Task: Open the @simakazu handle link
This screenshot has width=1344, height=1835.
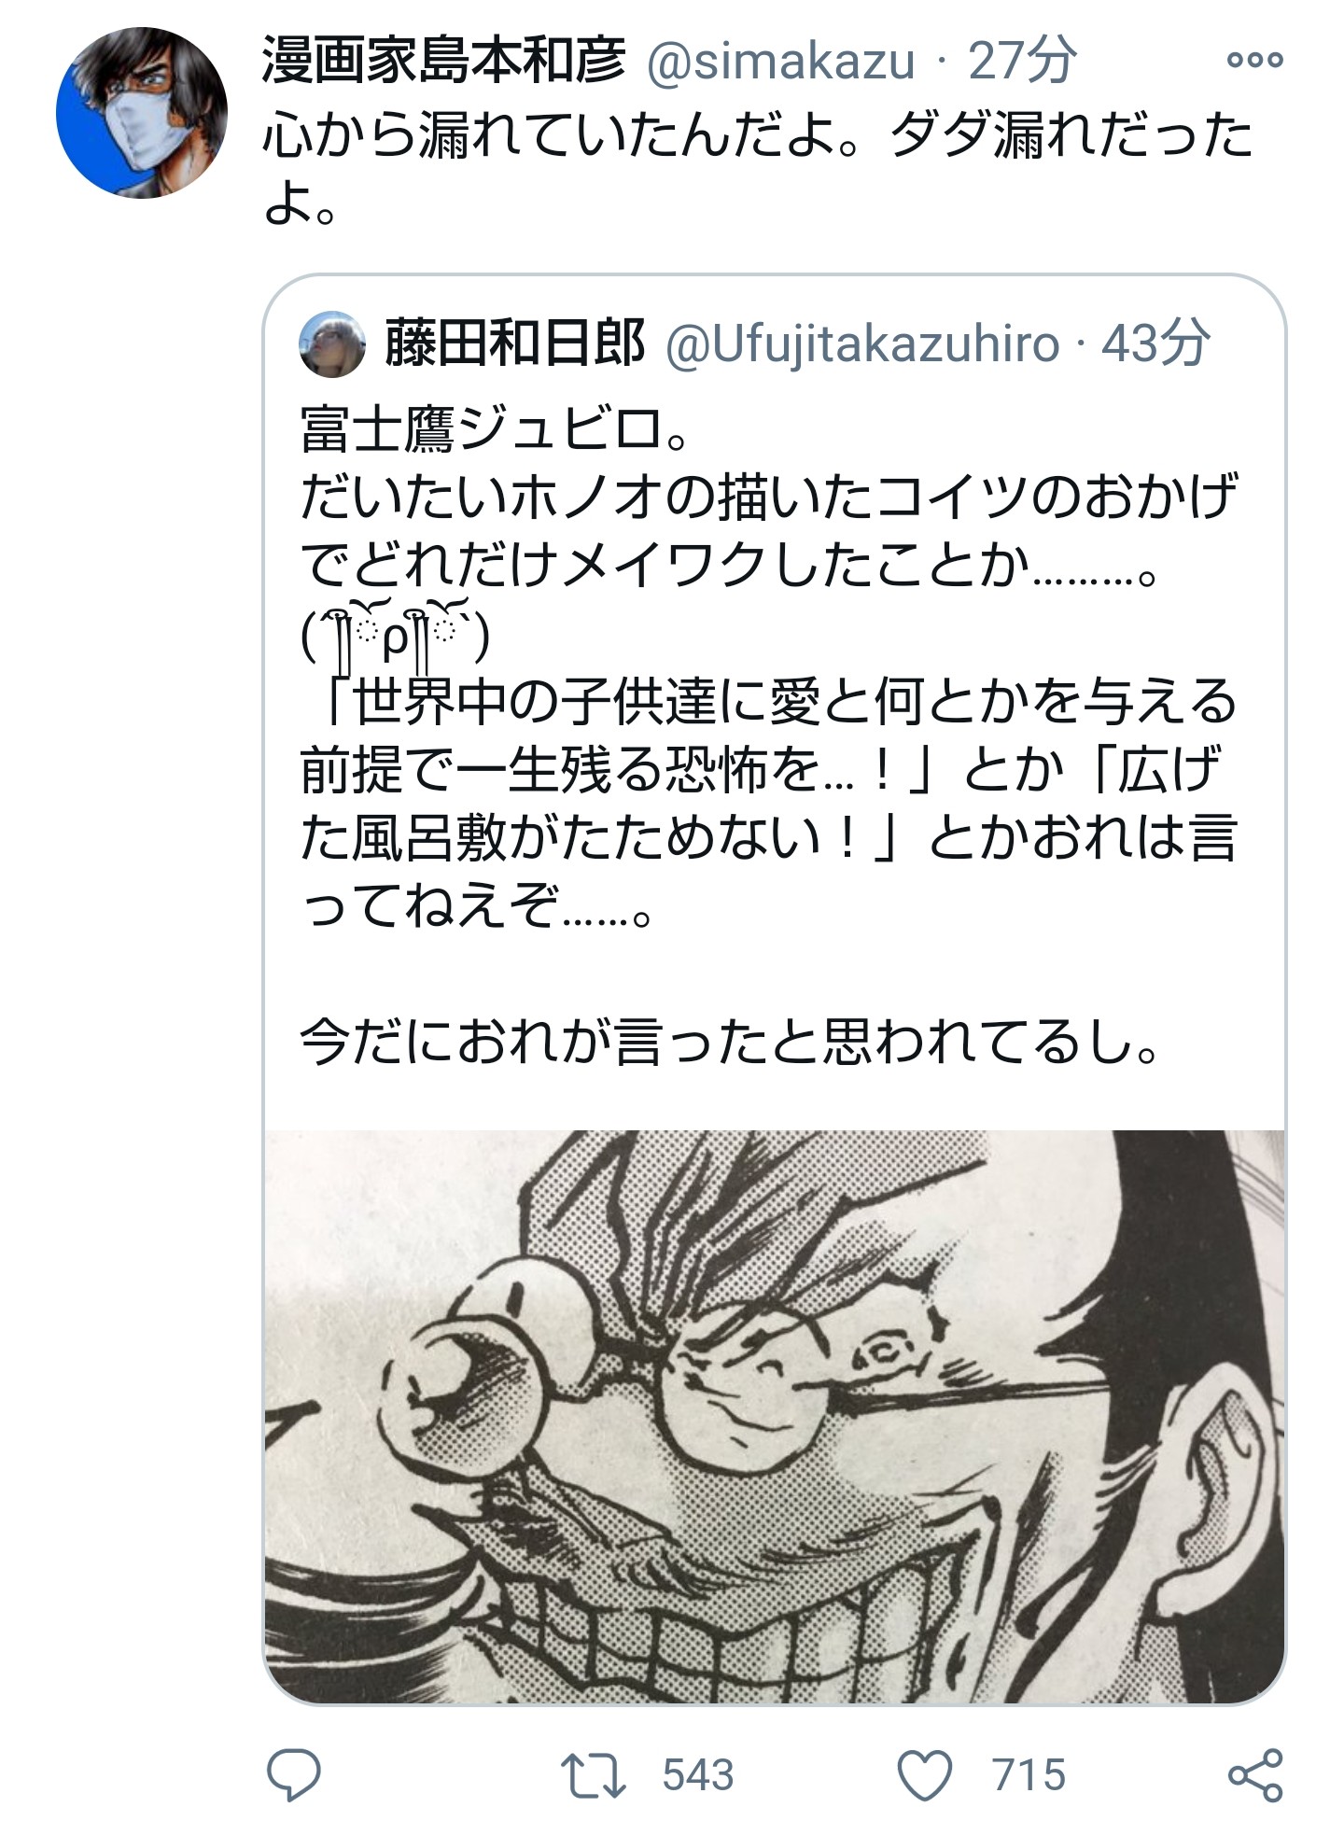Action: pos(780,63)
